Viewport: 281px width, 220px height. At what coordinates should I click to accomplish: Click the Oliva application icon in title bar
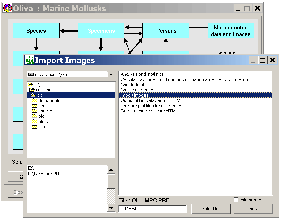[7, 8]
